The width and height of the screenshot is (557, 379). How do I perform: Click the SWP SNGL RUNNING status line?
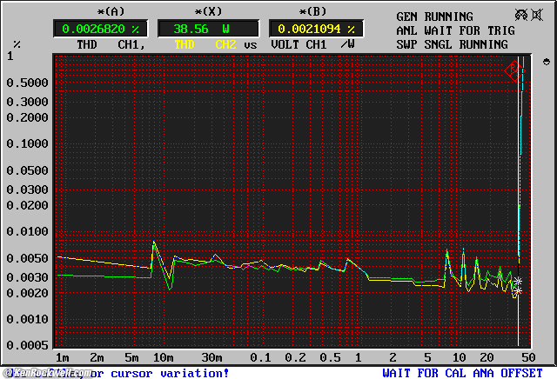click(452, 44)
